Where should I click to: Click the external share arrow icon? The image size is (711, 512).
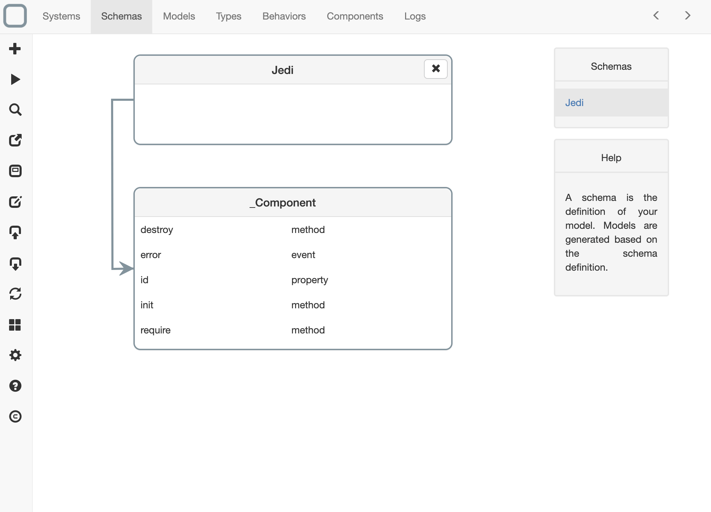pyautogui.click(x=15, y=141)
